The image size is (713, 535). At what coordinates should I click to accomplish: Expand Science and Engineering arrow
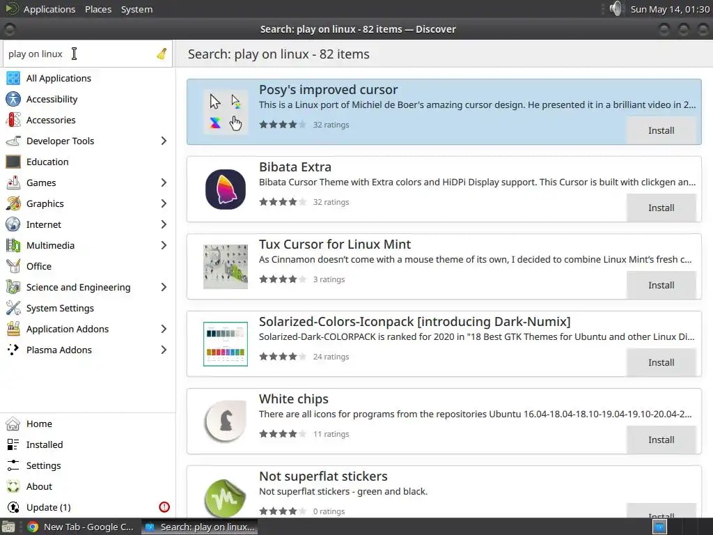point(164,287)
